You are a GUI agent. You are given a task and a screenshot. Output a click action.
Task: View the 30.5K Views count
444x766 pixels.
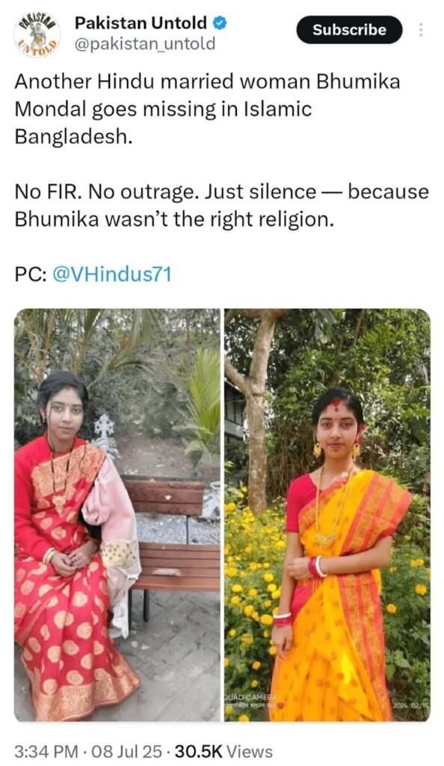click(223, 751)
